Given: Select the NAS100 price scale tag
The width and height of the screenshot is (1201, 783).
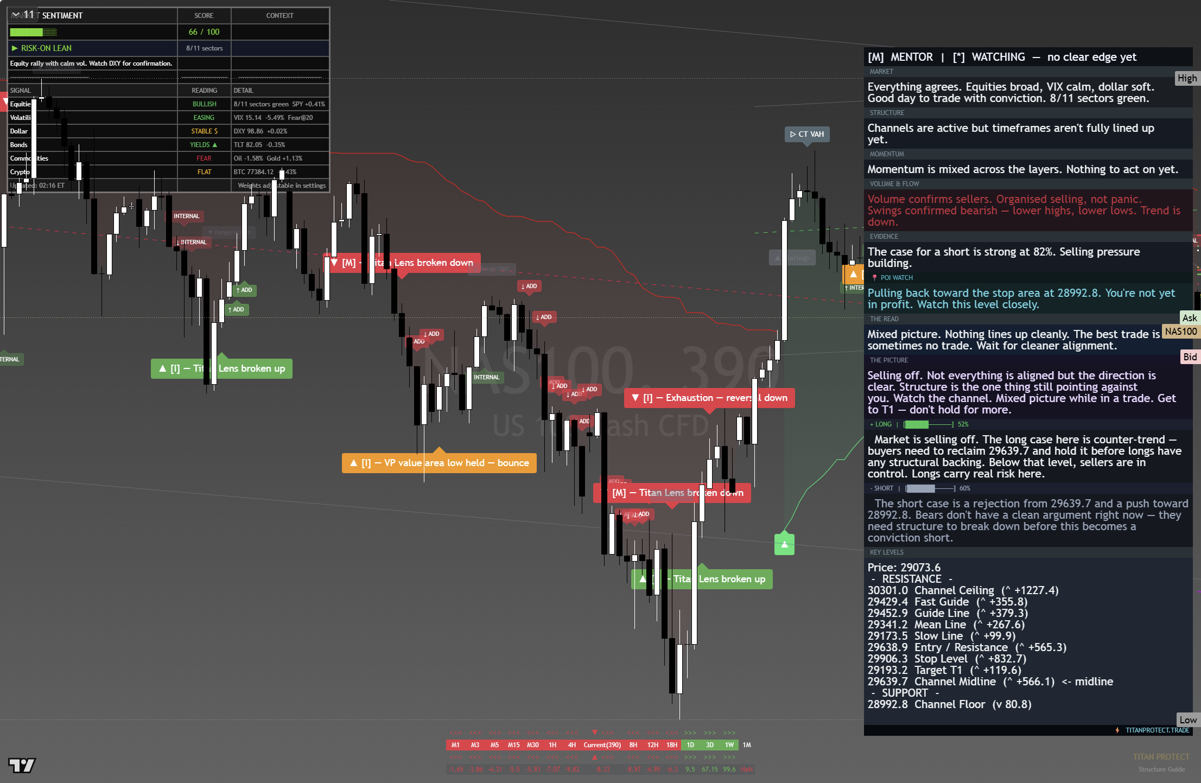Looking at the screenshot, I should (x=1180, y=332).
